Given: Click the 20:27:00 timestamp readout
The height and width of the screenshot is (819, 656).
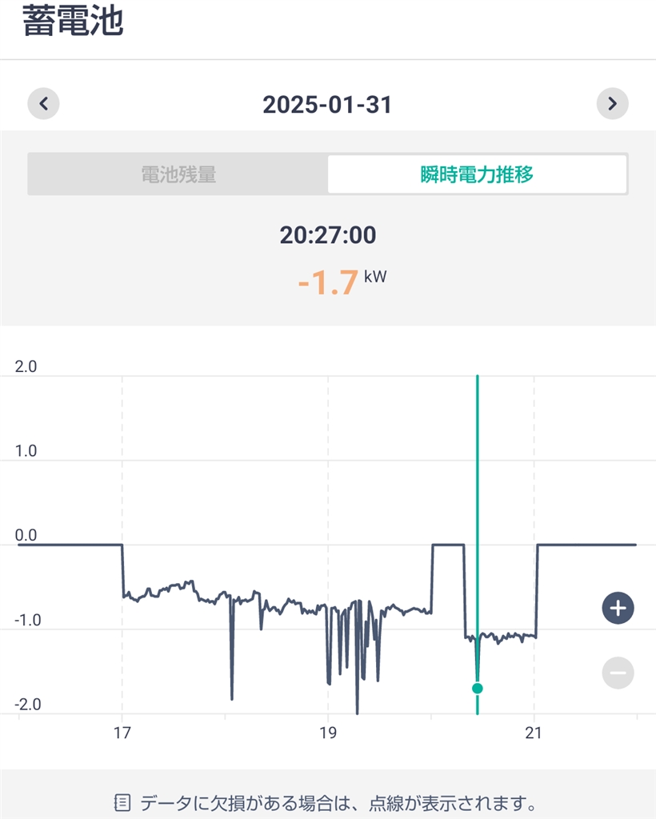Looking at the screenshot, I should [327, 235].
